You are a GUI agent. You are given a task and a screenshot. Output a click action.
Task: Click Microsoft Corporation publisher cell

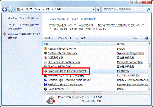[130, 62]
